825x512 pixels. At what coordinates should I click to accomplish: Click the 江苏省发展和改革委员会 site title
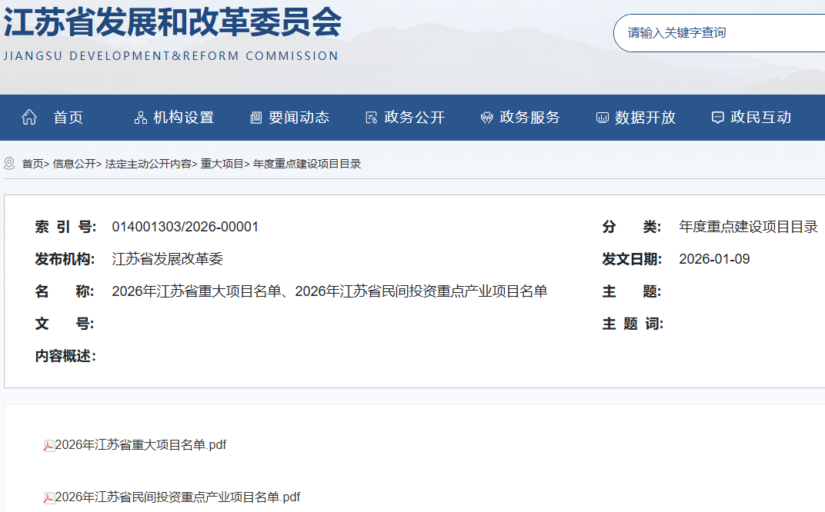pyautogui.click(x=172, y=23)
